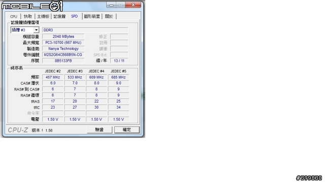This screenshot has width=325, height=182.
Task: Click the 533 MHz frequency cell
Action: coord(75,77)
